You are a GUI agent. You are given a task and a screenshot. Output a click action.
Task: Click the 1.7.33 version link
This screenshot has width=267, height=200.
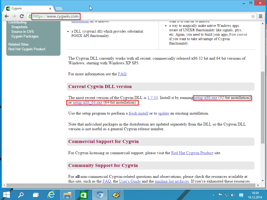coord(153,98)
